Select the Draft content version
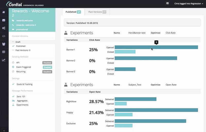This screenshot has width=206, height=132. point(18,42)
